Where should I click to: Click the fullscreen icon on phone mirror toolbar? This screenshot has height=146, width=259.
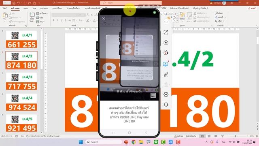pos(166,32)
